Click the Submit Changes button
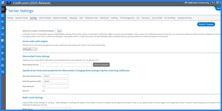Image resolution: width=222 pixels, height=111 pixels. 206,24
